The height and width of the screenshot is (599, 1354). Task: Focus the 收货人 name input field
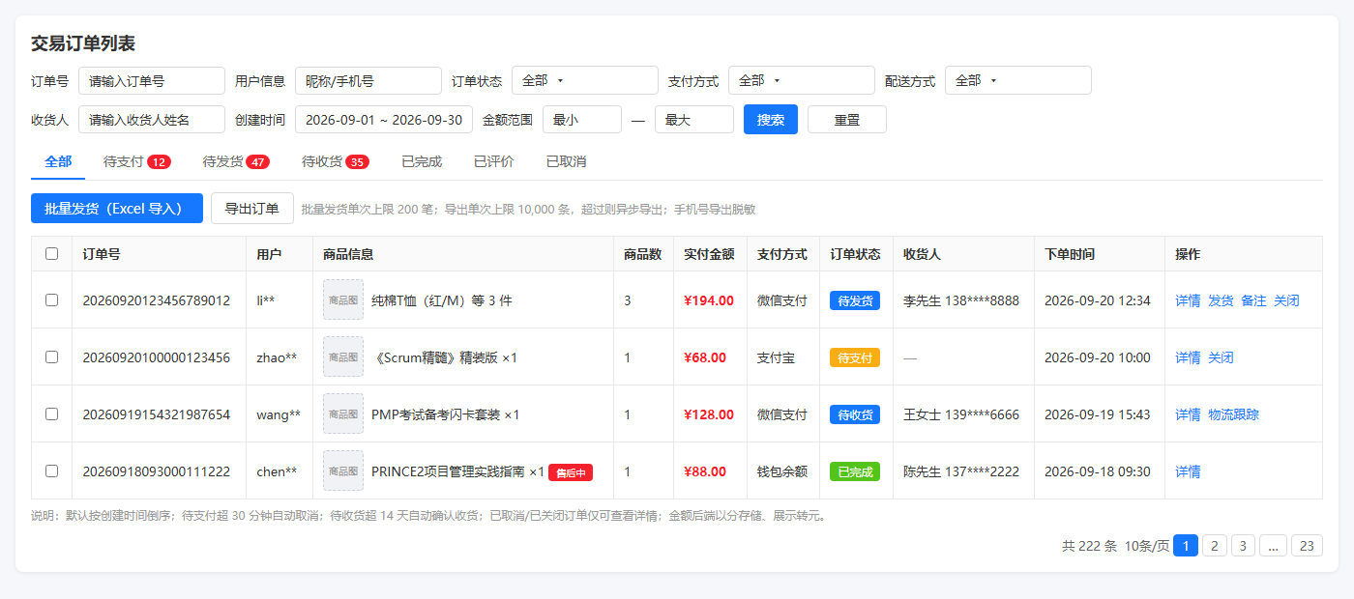click(x=152, y=120)
